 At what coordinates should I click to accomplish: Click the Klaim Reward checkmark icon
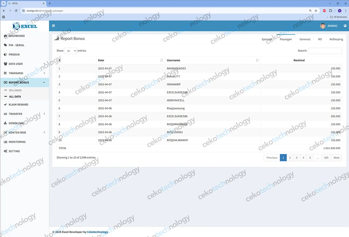[5, 105]
